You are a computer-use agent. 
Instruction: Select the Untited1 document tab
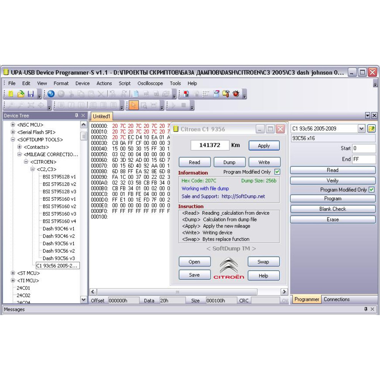(x=101, y=116)
